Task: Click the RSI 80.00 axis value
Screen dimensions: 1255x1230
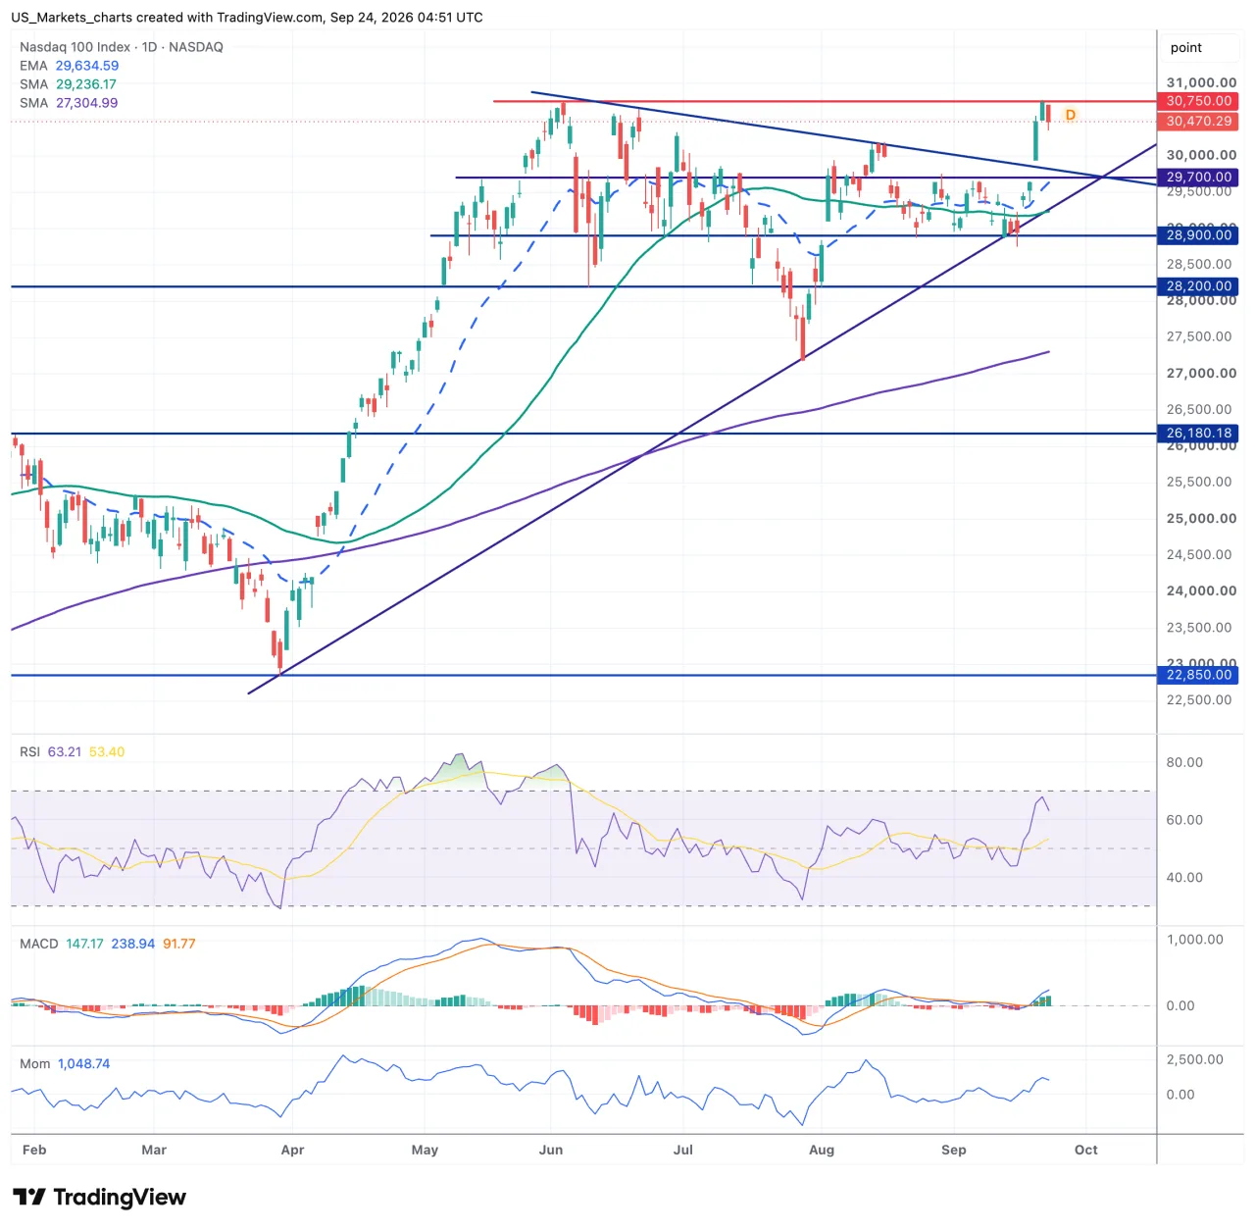Action: click(x=1184, y=762)
